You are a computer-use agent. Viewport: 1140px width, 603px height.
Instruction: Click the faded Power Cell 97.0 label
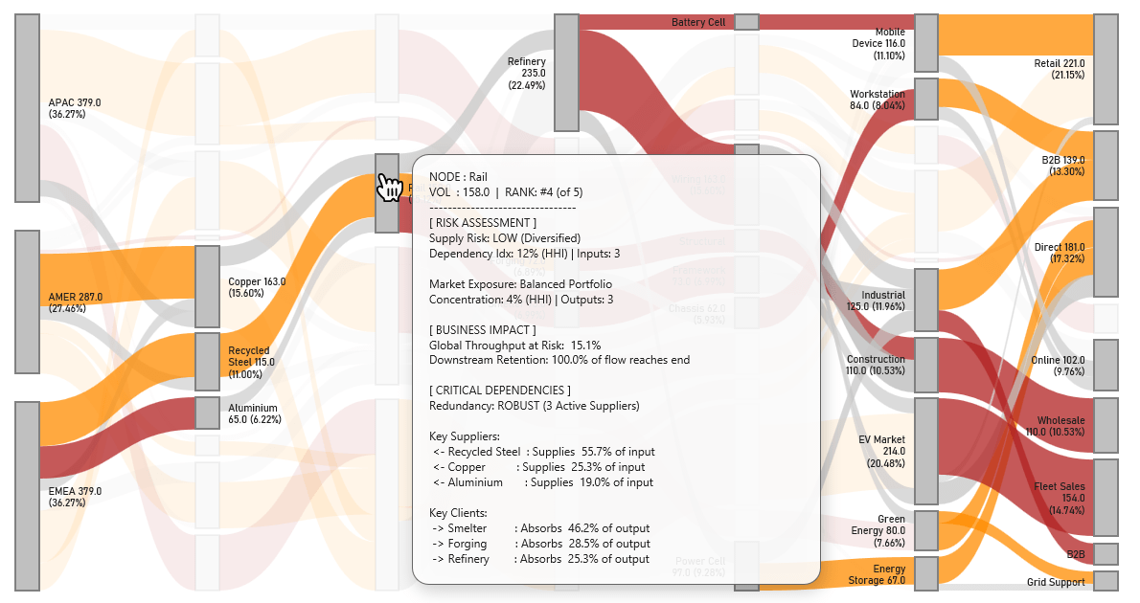[699, 567]
